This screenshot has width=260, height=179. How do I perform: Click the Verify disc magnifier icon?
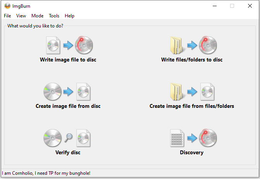tap(68, 138)
